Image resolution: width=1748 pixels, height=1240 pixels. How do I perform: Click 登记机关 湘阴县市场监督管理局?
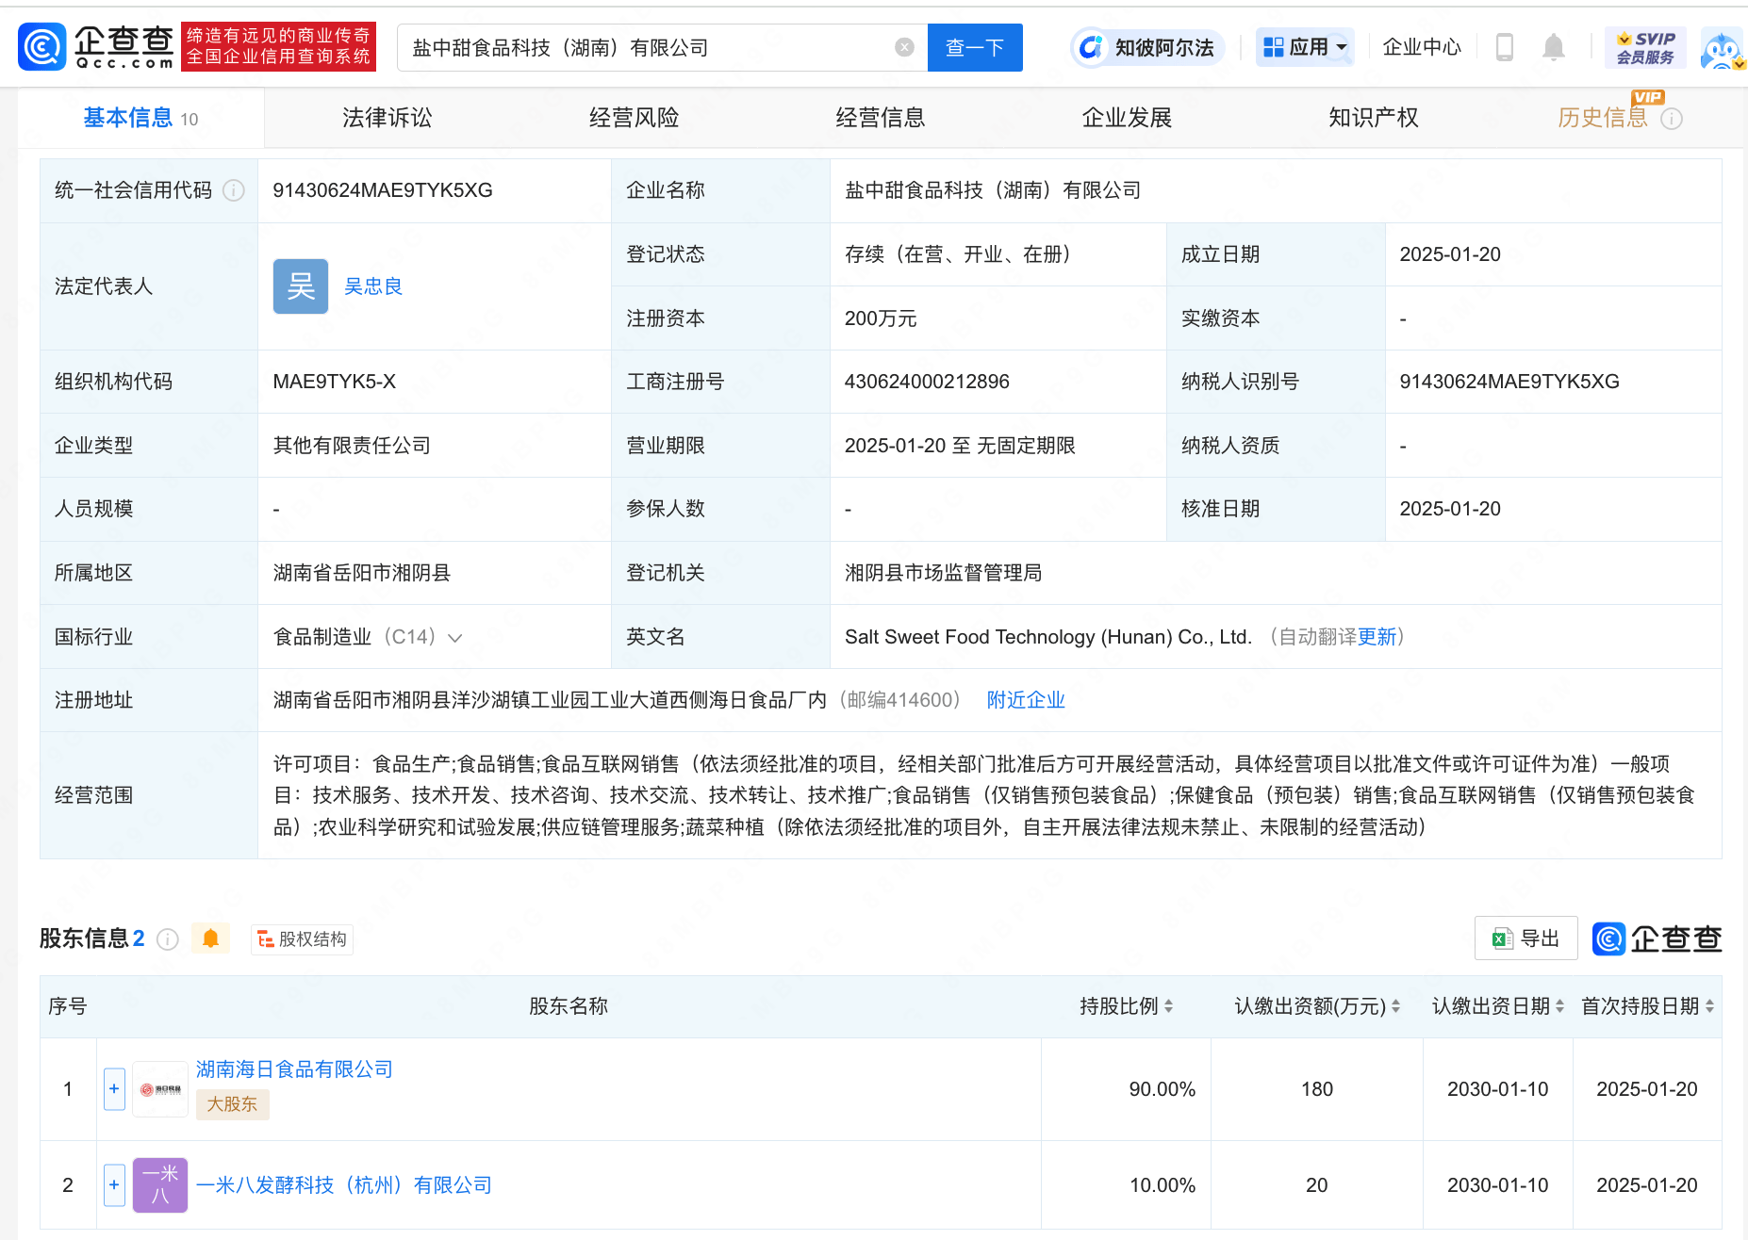943,573
